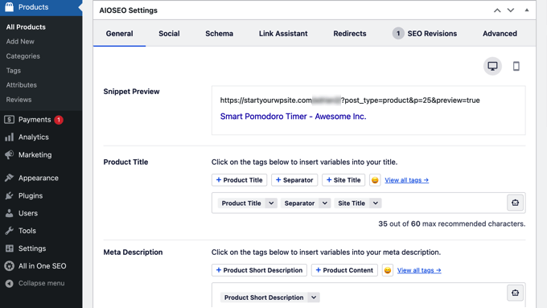This screenshot has width=547, height=308.
Task: Open the emoji picker for Meta Description
Action: point(387,270)
